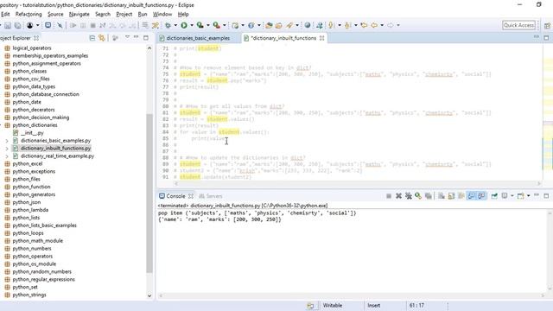Image resolution: width=553 pixels, height=311 pixels.
Task: Select python_dictionaries package in tree
Action: coord(35,125)
